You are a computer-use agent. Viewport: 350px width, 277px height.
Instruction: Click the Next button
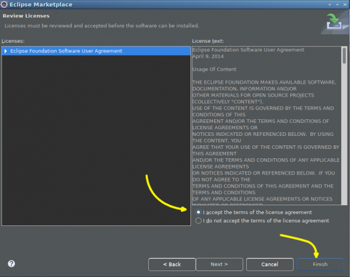pos(219,265)
